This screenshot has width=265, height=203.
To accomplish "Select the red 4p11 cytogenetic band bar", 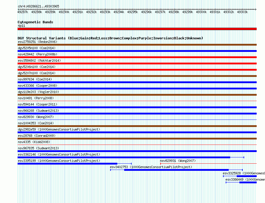I will (137, 29).
